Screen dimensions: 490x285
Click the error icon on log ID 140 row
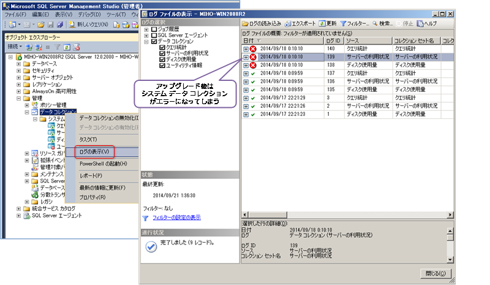click(253, 49)
